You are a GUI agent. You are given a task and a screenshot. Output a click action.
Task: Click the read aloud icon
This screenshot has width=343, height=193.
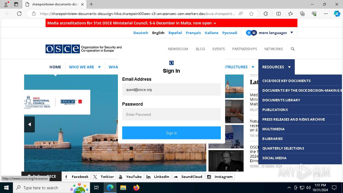point(241,14)
